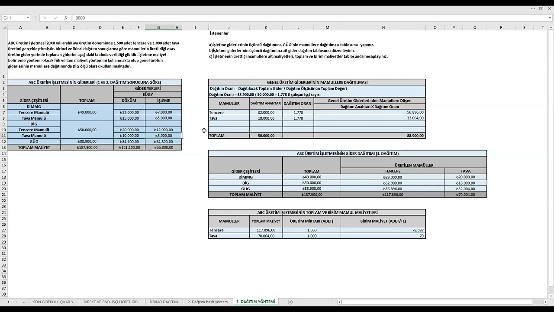Click the ₺121.100,00 total cell
Viewport: 554px width, 312px height.
point(129,147)
